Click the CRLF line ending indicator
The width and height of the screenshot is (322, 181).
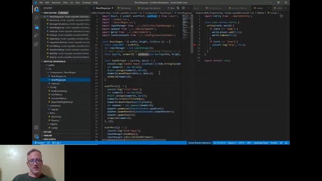249,143
